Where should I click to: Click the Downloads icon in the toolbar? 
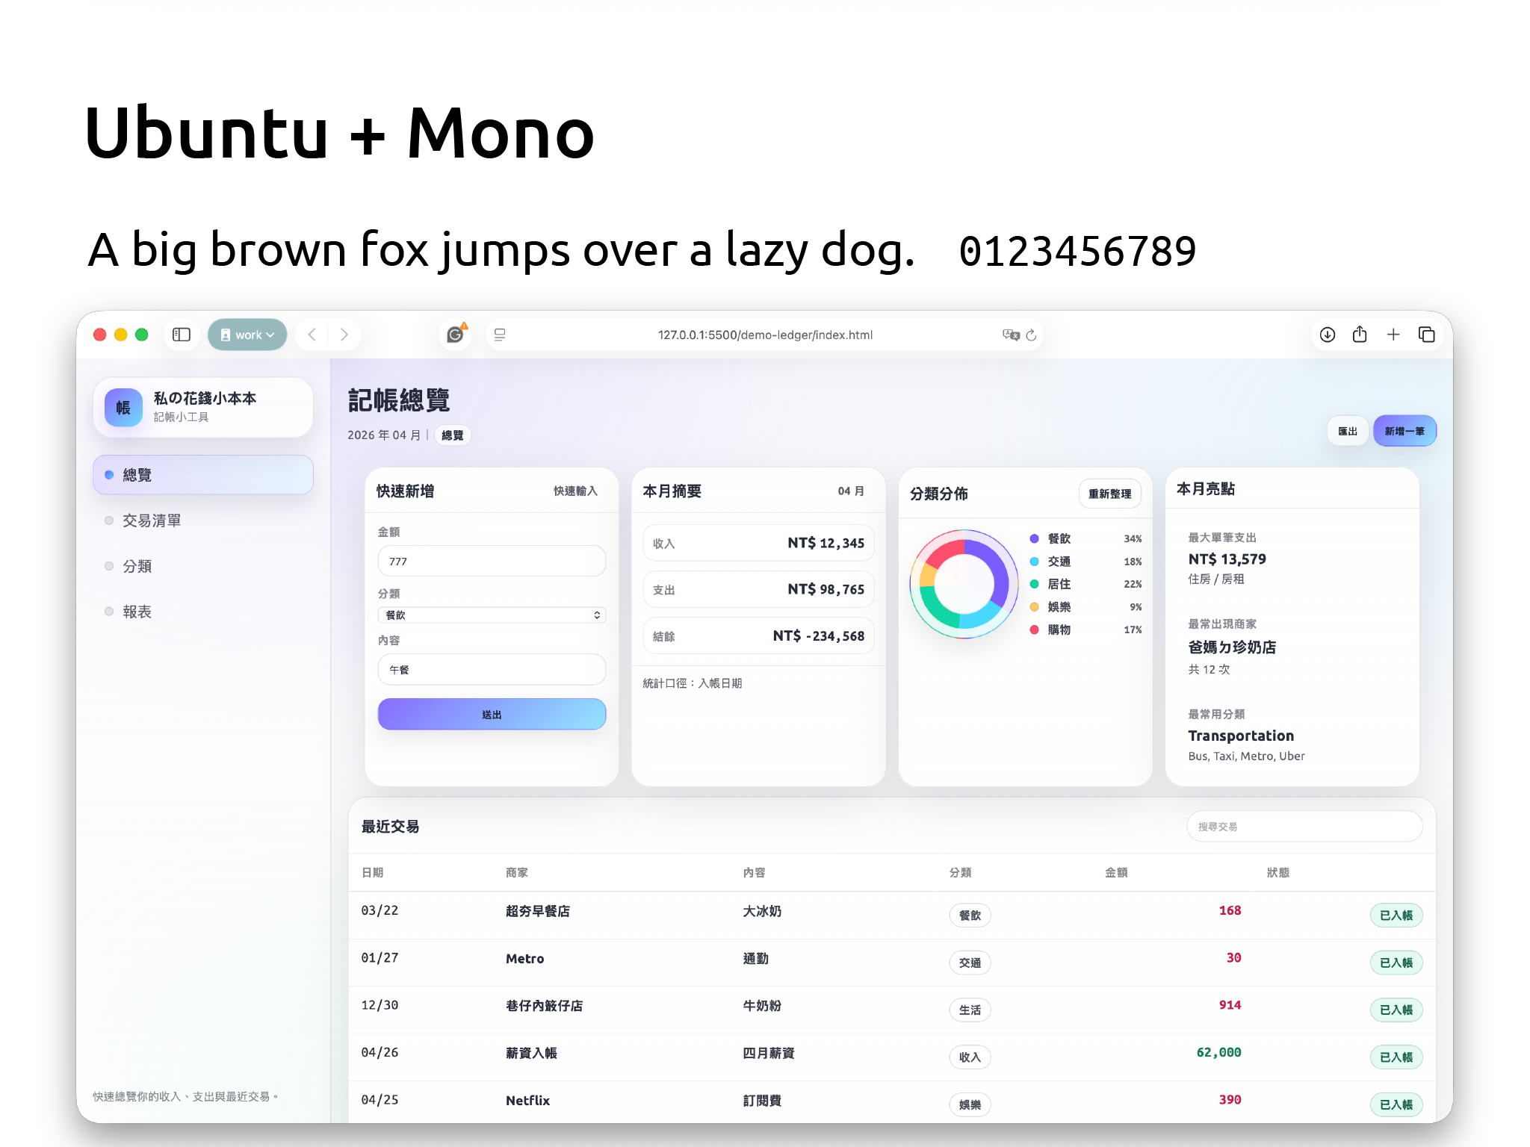pos(1327,335)
